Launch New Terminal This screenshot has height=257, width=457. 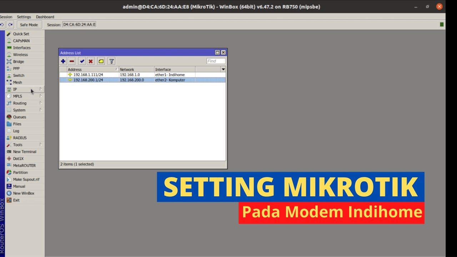tap(25, 152)
